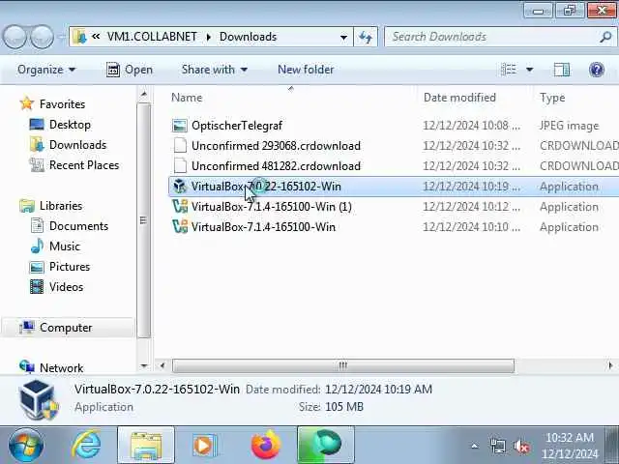Open the OptischerTelegraf JPEG image icon

click(180, 126)
